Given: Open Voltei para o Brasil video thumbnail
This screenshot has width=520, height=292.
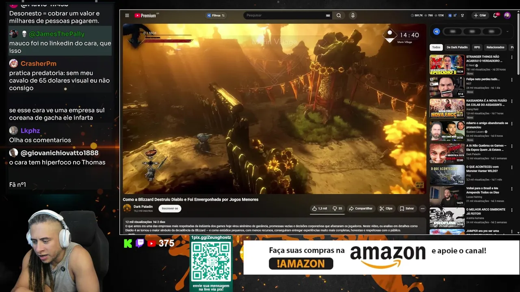Looking at the screenshot, I should coord(447,196).
